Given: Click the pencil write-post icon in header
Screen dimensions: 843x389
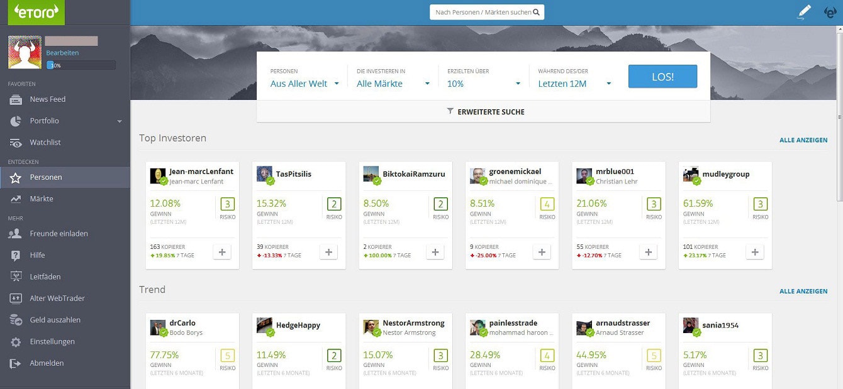Looking at the screenshot, I should point(804,12).
